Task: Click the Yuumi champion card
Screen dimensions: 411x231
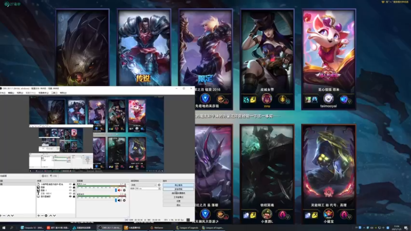Action: [x=329, y=60]
